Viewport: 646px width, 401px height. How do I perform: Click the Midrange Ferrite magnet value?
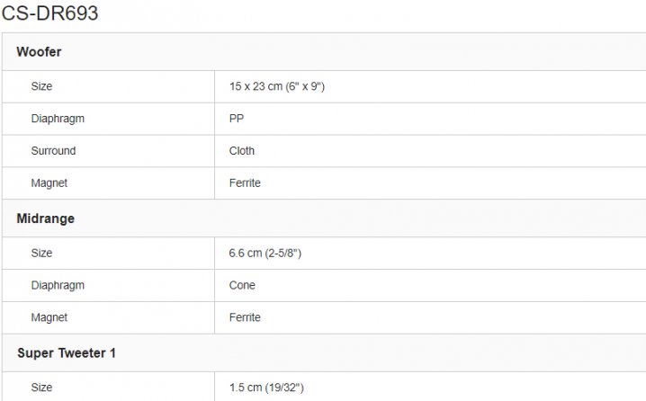pyautogui.click(x=245, y=317)
